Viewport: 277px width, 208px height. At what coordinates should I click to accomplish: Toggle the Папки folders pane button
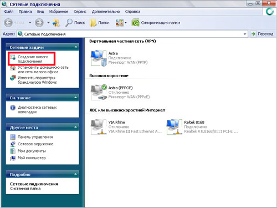tap(100, 23)
